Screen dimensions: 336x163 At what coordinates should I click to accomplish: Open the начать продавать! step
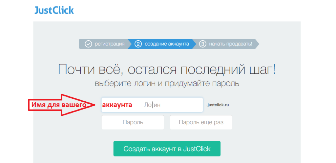point(230,44)
